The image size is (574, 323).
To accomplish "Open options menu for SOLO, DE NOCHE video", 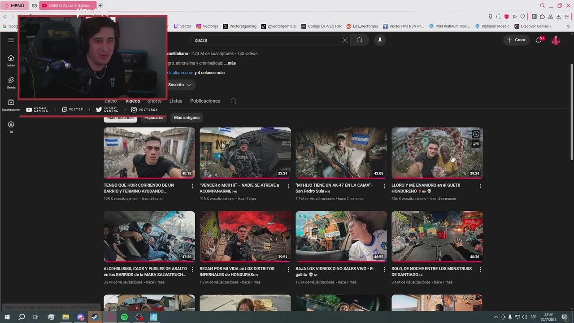I will coord(480,270).
